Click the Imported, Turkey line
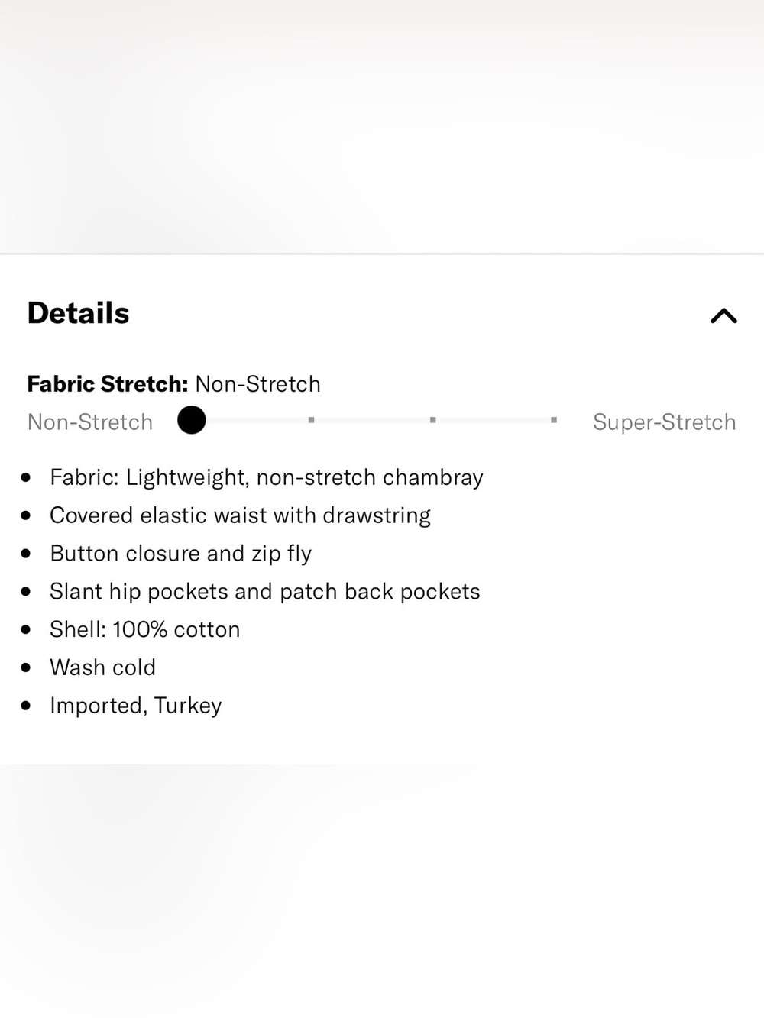 (x=136, y=706)
